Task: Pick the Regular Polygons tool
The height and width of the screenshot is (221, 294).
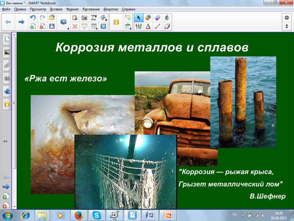Action: point(158,18)
